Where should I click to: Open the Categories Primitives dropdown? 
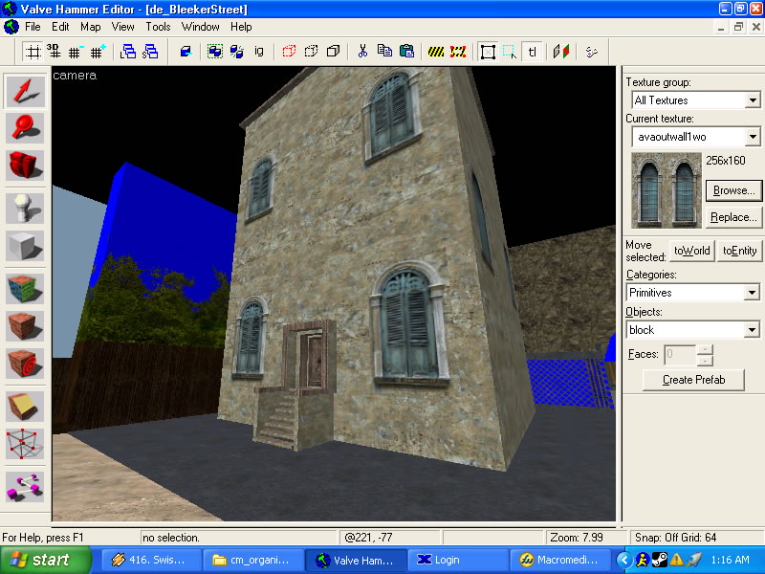(753, 293)
